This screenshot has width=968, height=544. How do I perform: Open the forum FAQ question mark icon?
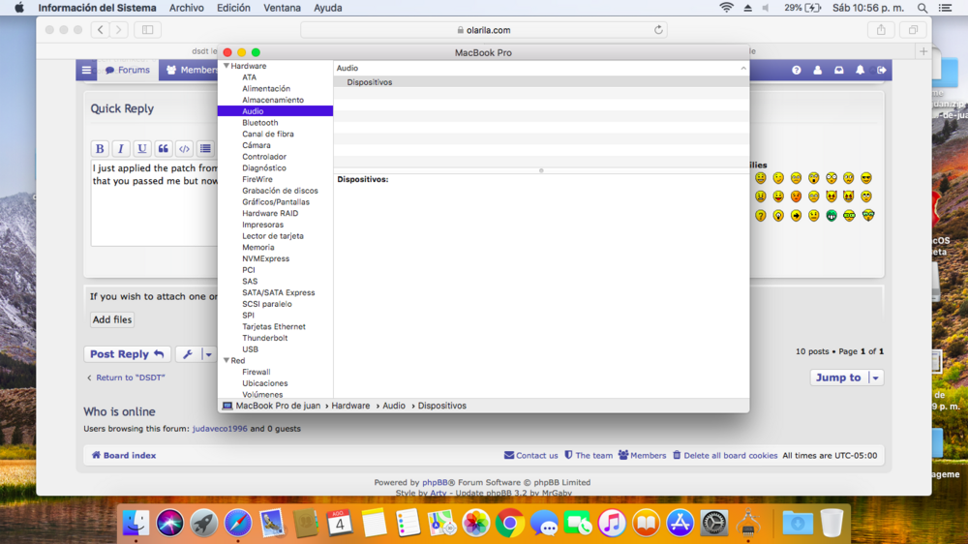click(797, 71)
